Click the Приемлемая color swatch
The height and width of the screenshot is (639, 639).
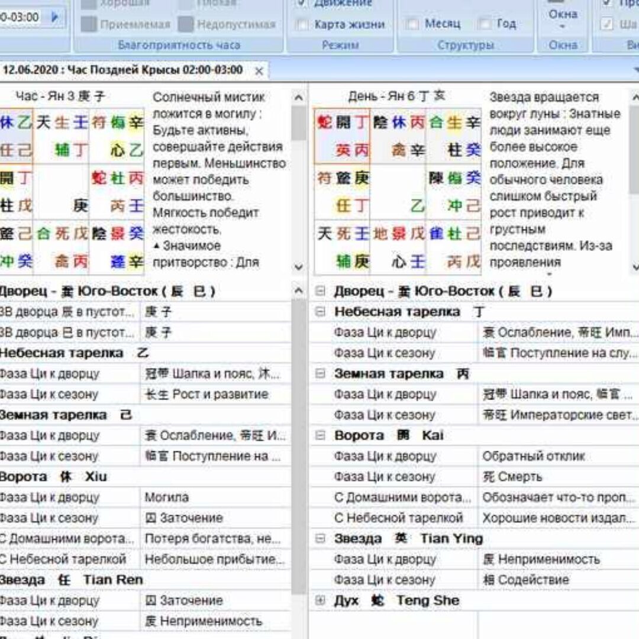click(89, 24)
